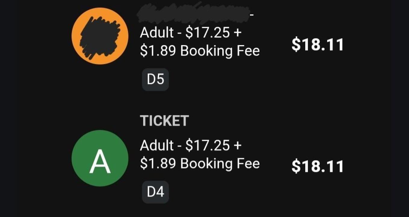Tap the word "Adult" on the D4 ticket

(x=157, y=146)
